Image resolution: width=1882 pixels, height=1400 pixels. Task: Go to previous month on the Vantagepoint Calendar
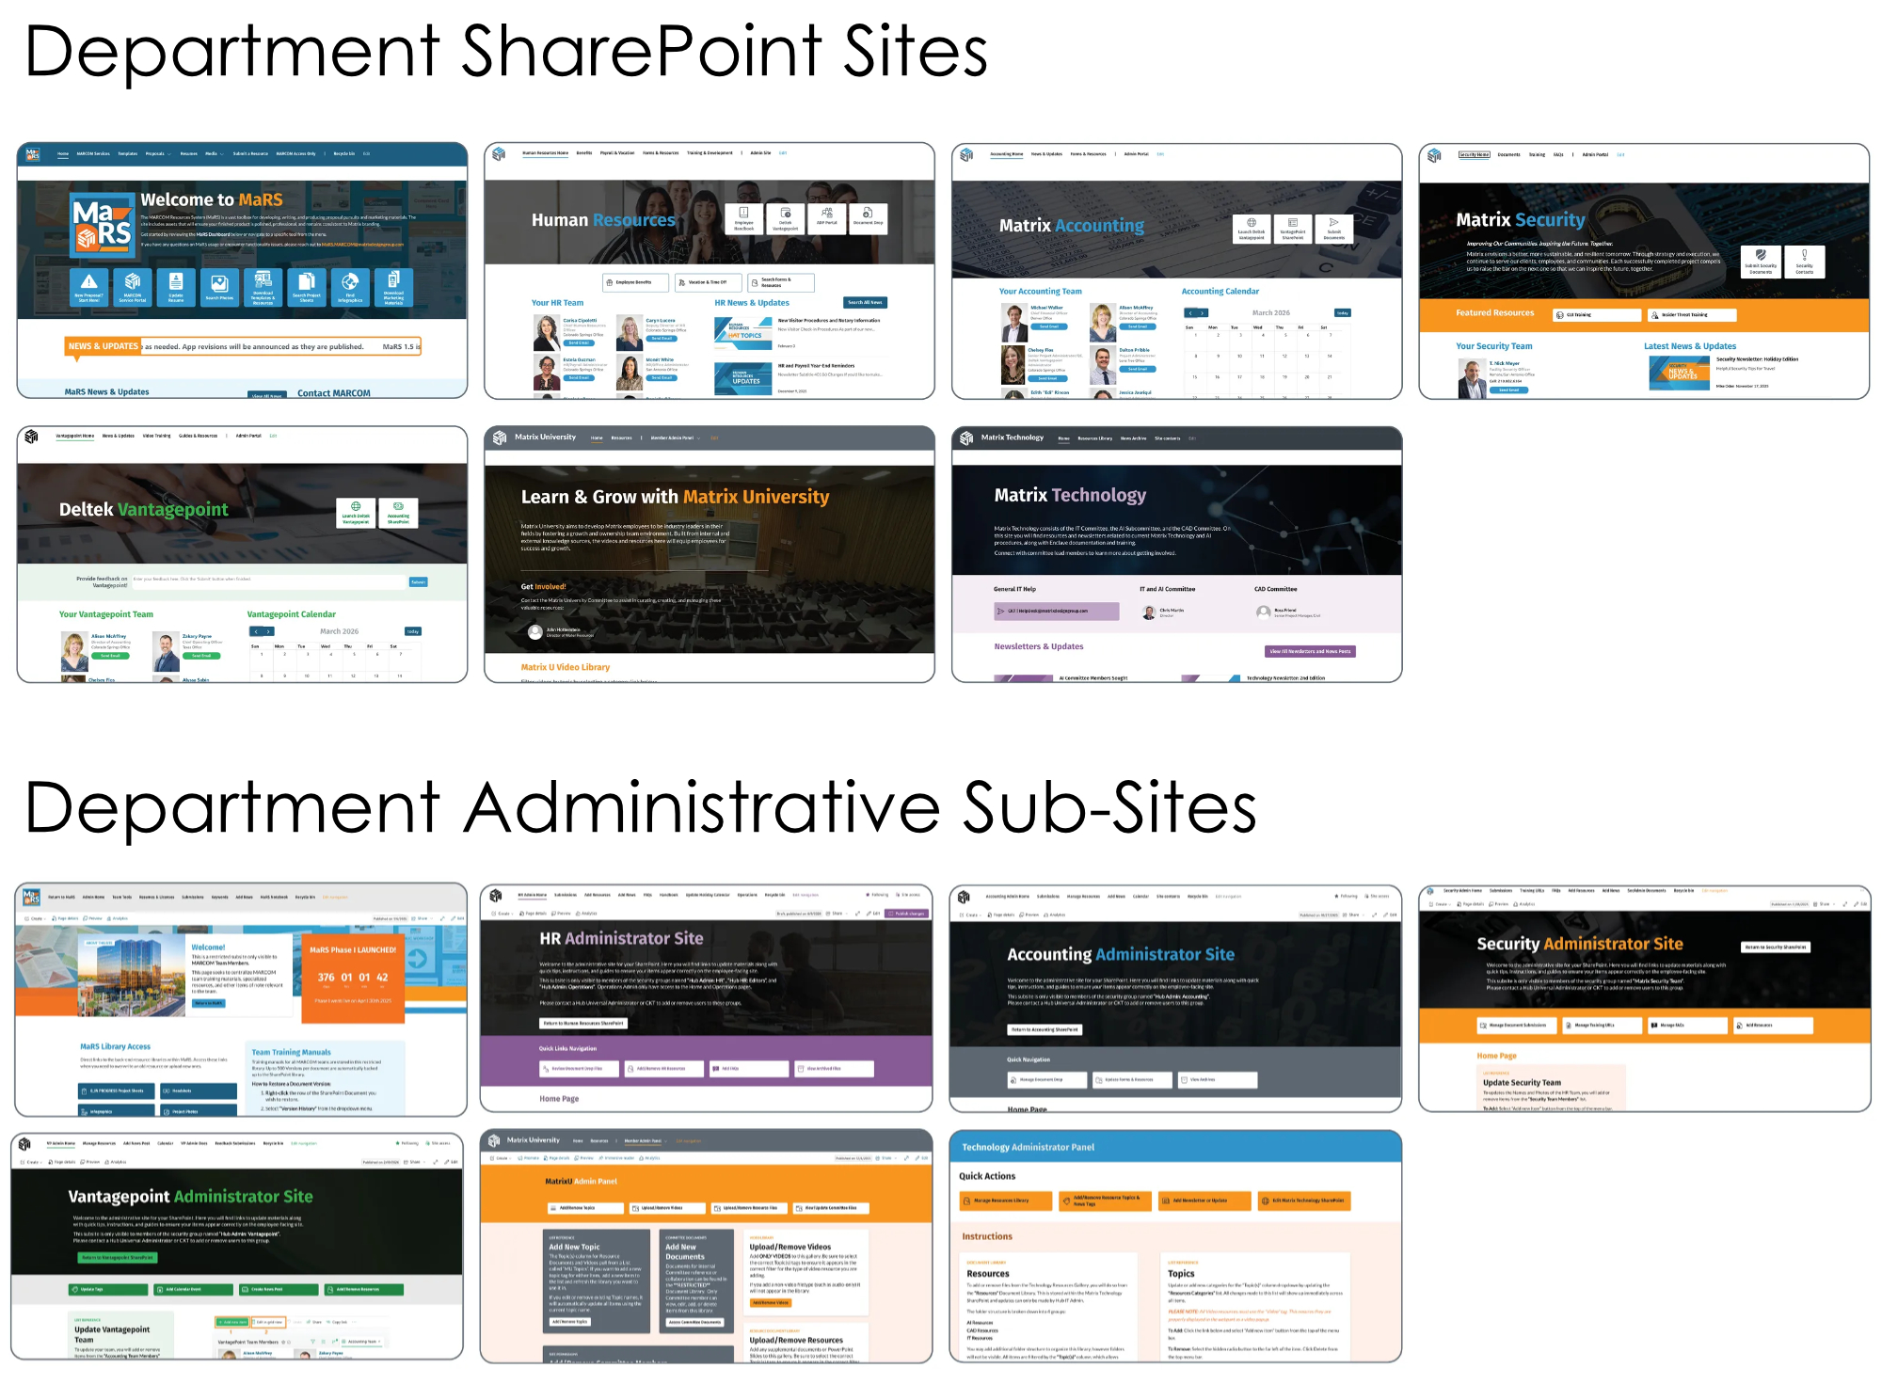click(255, 631)
